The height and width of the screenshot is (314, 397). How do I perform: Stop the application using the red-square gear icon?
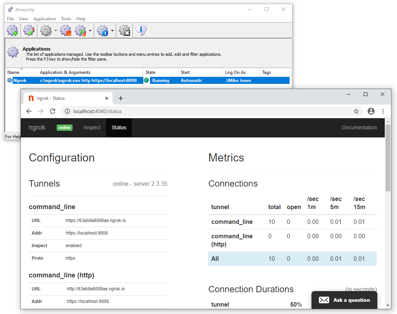pos(66,30)
